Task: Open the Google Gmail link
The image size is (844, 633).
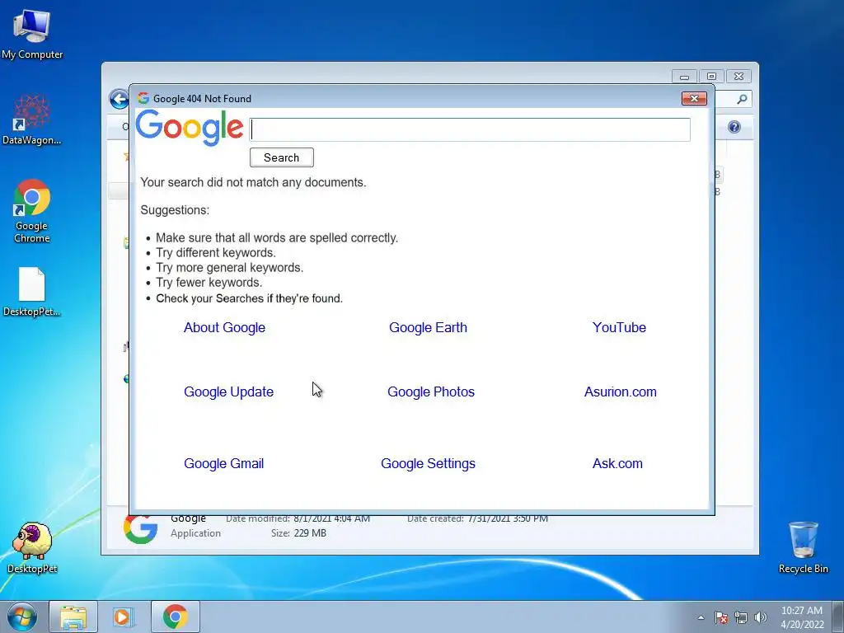Action: (224, 463)
